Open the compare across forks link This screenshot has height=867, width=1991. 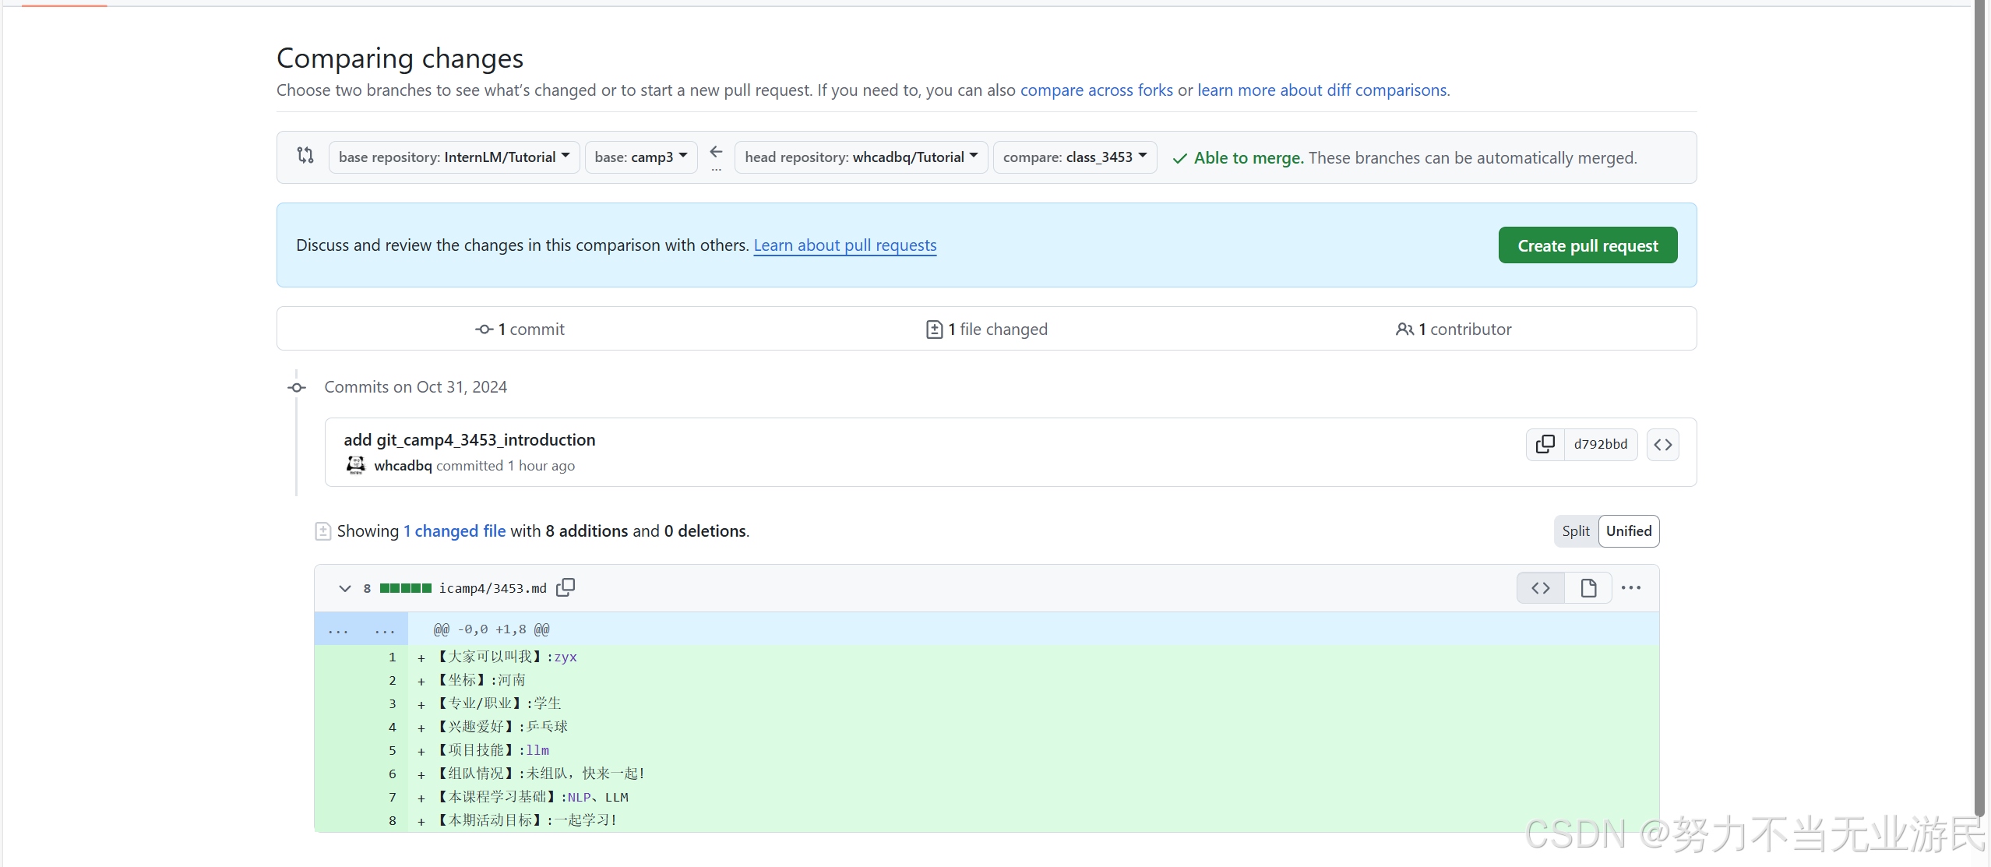[1096, 90]
